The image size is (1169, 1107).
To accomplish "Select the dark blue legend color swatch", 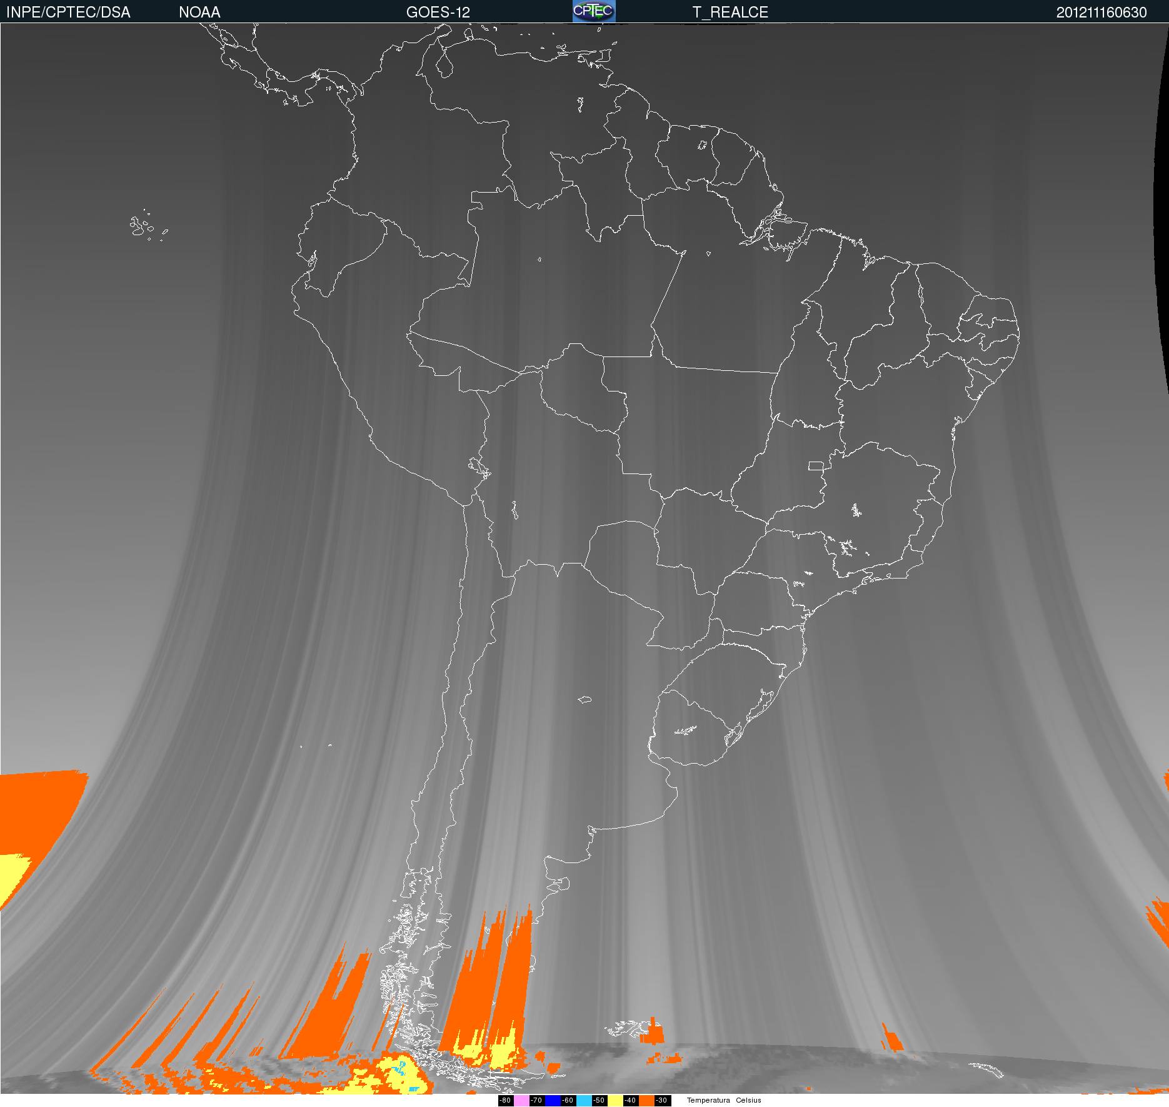I will pos(553,1101).
